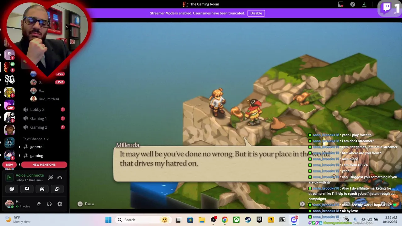Open the server showing the 601 badge
This screenshot has width=402, height=226.
click(9, 105)
